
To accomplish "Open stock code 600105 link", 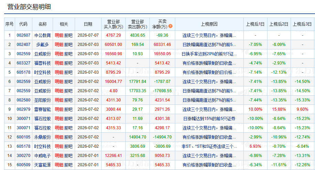I will coord(23,137).
